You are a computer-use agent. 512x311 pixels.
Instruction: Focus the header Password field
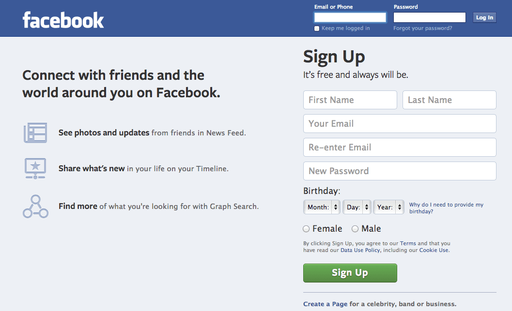(x=429, y=17)
